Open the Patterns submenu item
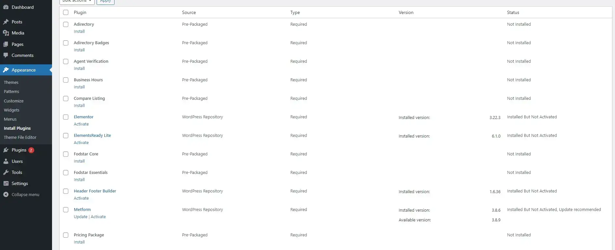The width and height of the screenshot is (615, 250). [11, 91]
